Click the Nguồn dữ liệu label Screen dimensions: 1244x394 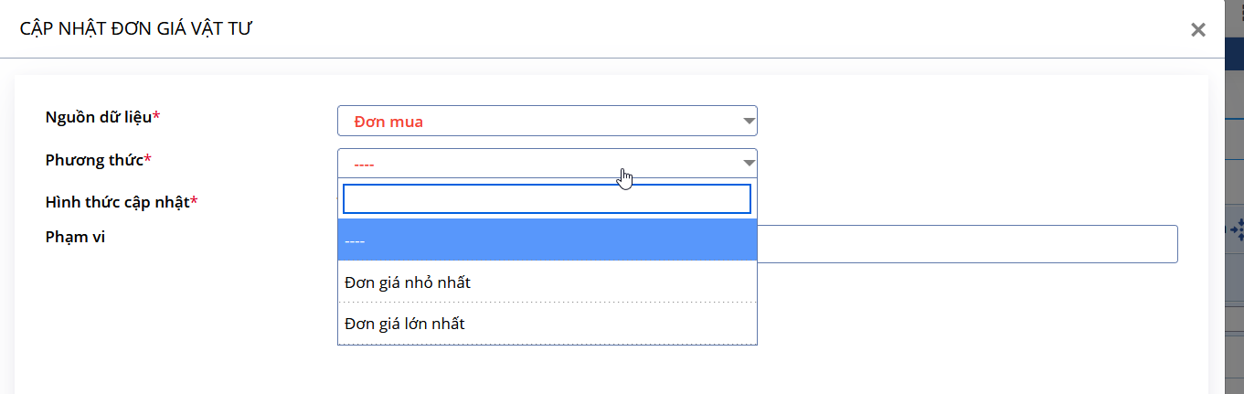(99, 117)
